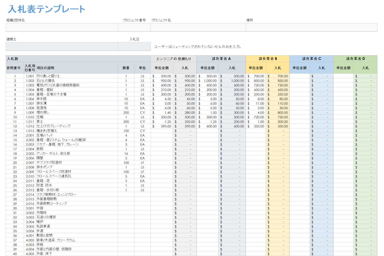Viewport: 384px width, 256px height.
Task: Select quantity 16 for アンカー ボルト、抑え板
Action: coord(126,153)
